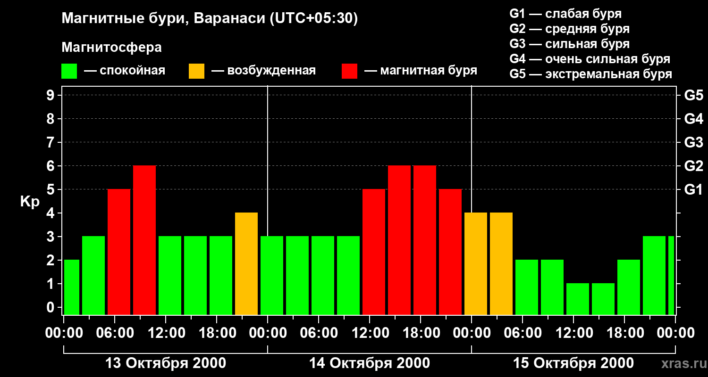Click the 13 Октября 2000 date label

[x=165, y=363]
